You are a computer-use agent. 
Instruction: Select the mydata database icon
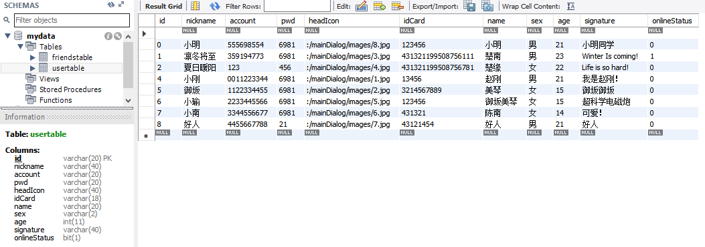tap(19, 36)
